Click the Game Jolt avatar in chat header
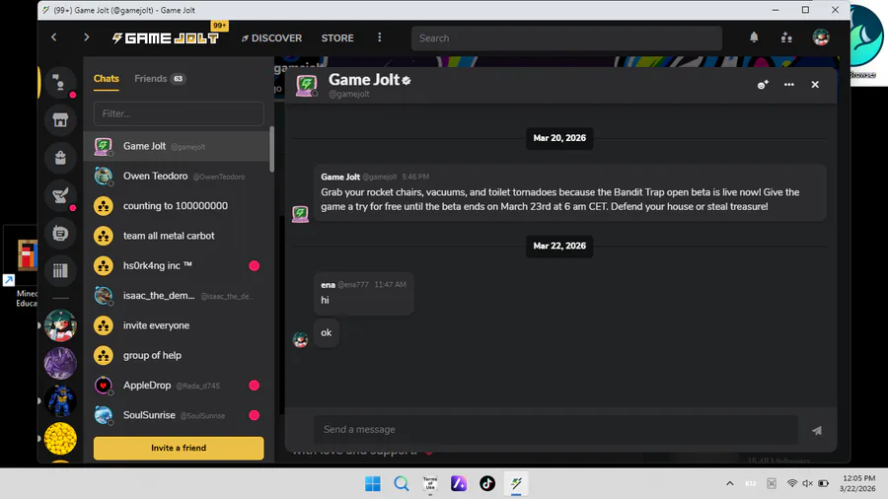The width and height of the screenshot is (888, 499). click(307, 86)
